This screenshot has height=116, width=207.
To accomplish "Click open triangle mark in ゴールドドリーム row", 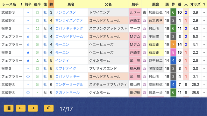I will (x=28, y=37).
